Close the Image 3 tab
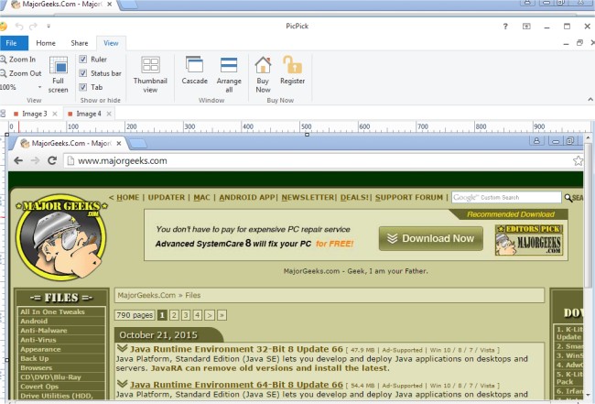This screenshot has height=404, width=595. click(x=55, y=114)
